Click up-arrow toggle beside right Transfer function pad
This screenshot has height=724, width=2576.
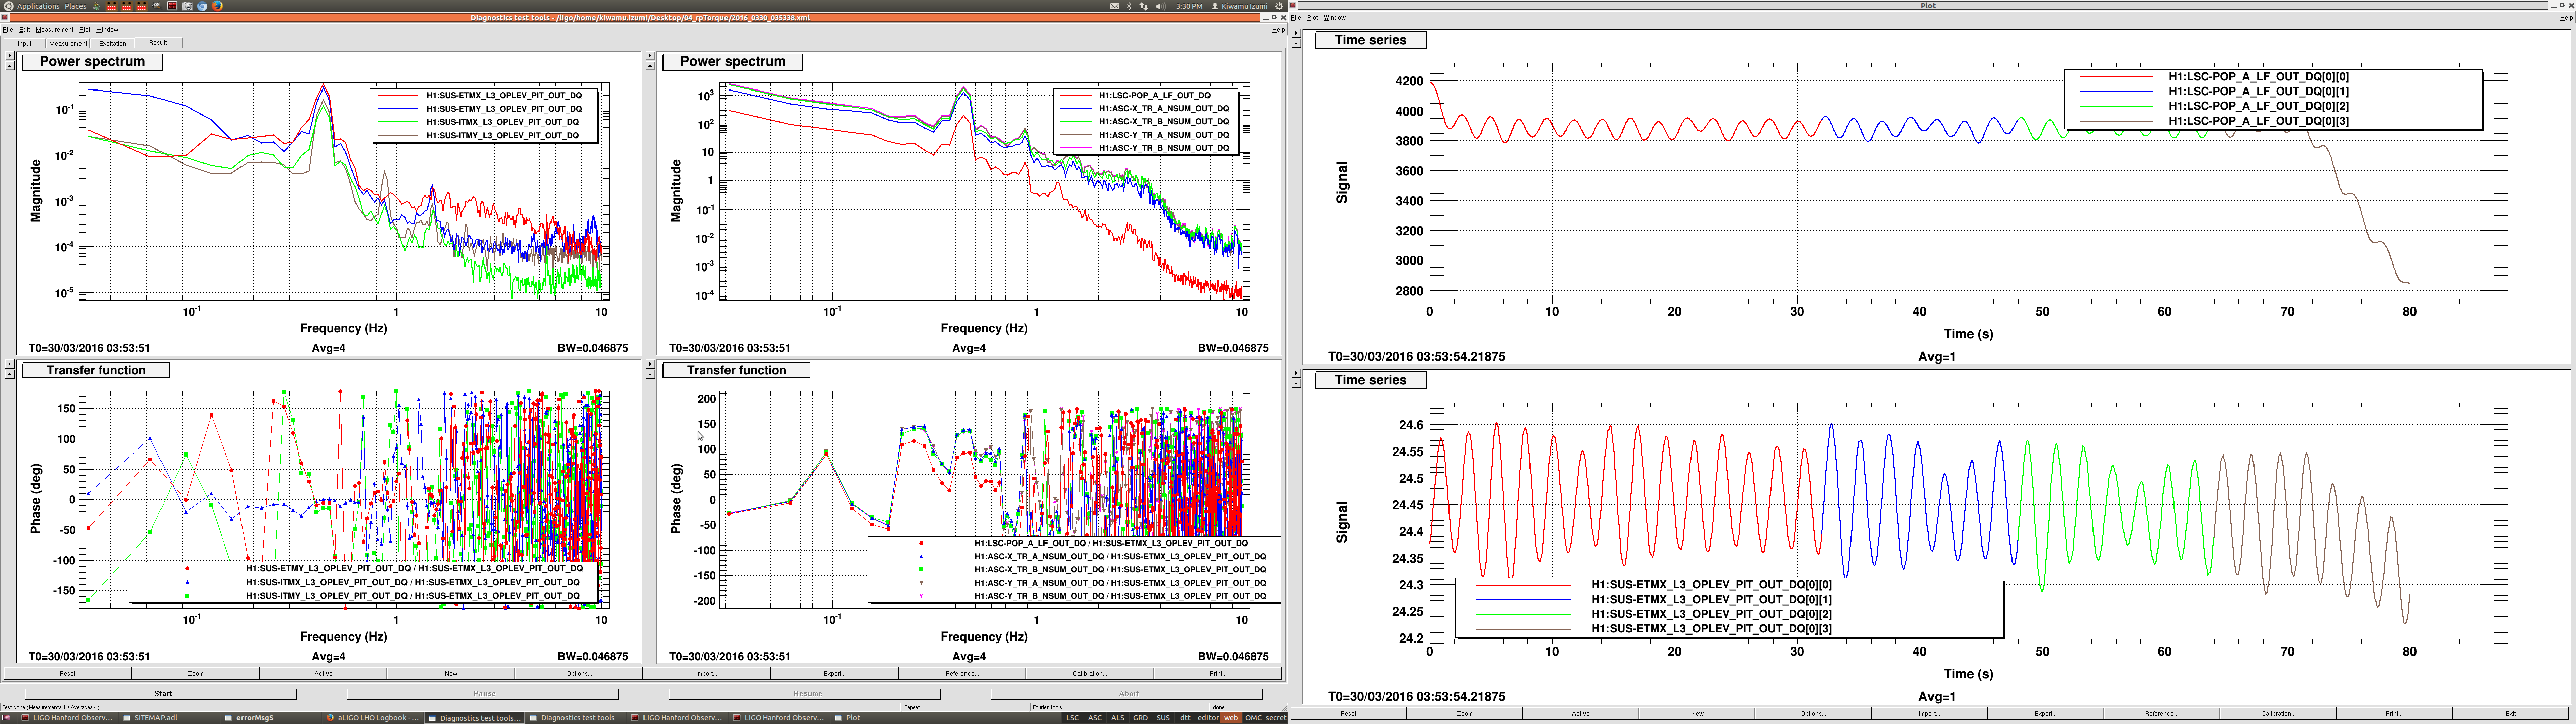[650, 374]
